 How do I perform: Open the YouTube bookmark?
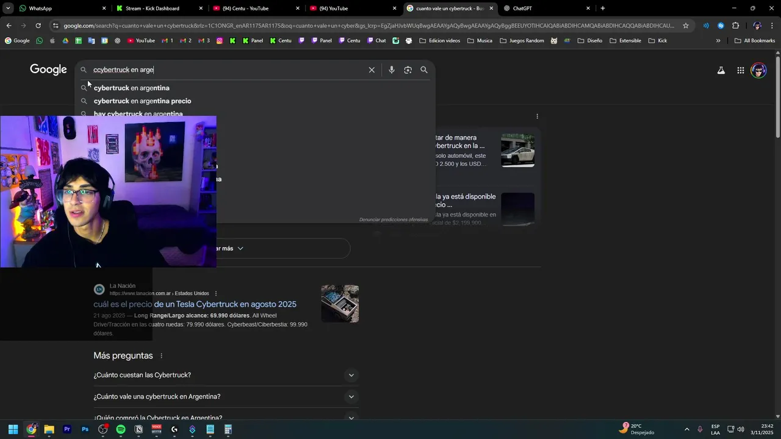141,41
